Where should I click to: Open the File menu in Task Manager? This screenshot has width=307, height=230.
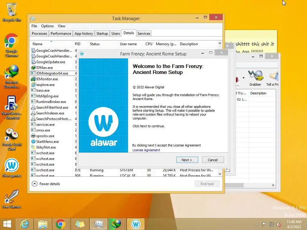point(34,26)
